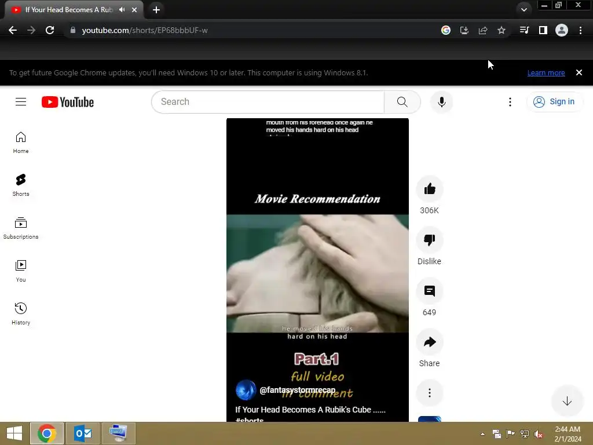
Task: Open Chrome media controls icon
Action: click(x=524, y=30)
